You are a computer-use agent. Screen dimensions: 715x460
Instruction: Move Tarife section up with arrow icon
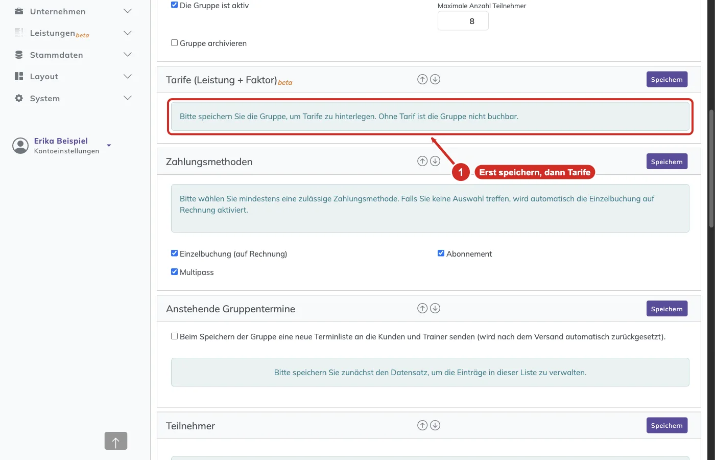422,79
